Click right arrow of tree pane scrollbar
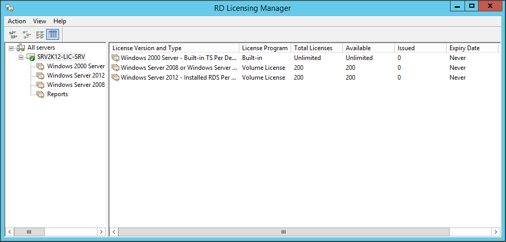Viewport: 506px width, 242px height. 101,232
